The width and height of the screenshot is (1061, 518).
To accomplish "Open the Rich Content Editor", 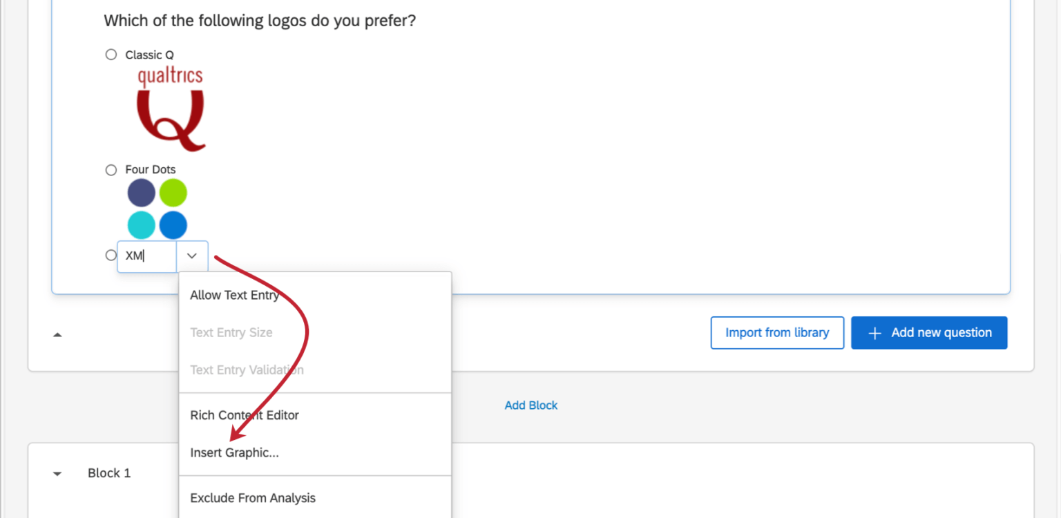I will pyautogui.click(x=244, y=415).
